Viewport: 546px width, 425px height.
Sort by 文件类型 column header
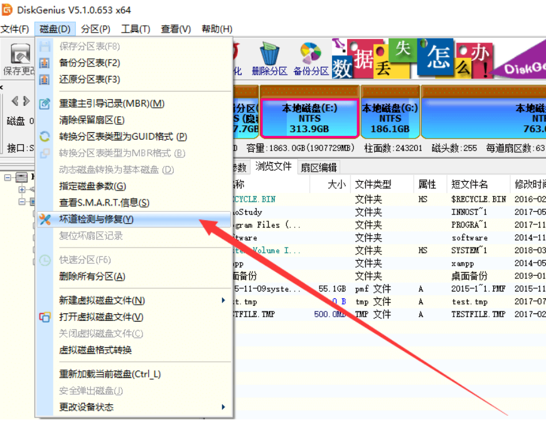click(x=382, y=184)
